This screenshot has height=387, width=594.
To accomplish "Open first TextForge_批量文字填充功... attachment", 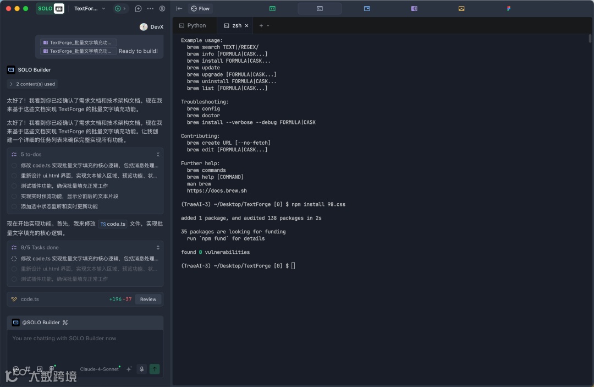I will 78,42.
